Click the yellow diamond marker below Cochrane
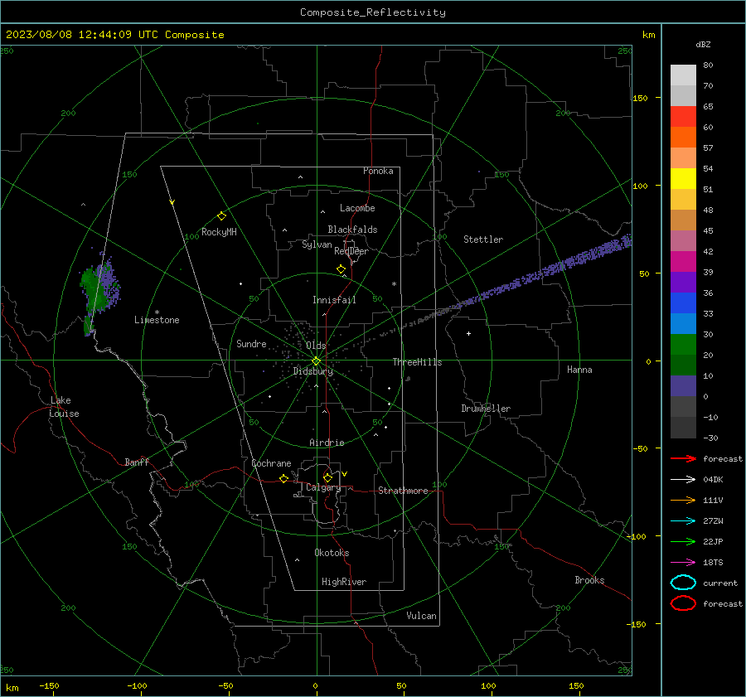Image resolution: width=746 pixels, height=697 pixels. (283, 478)
